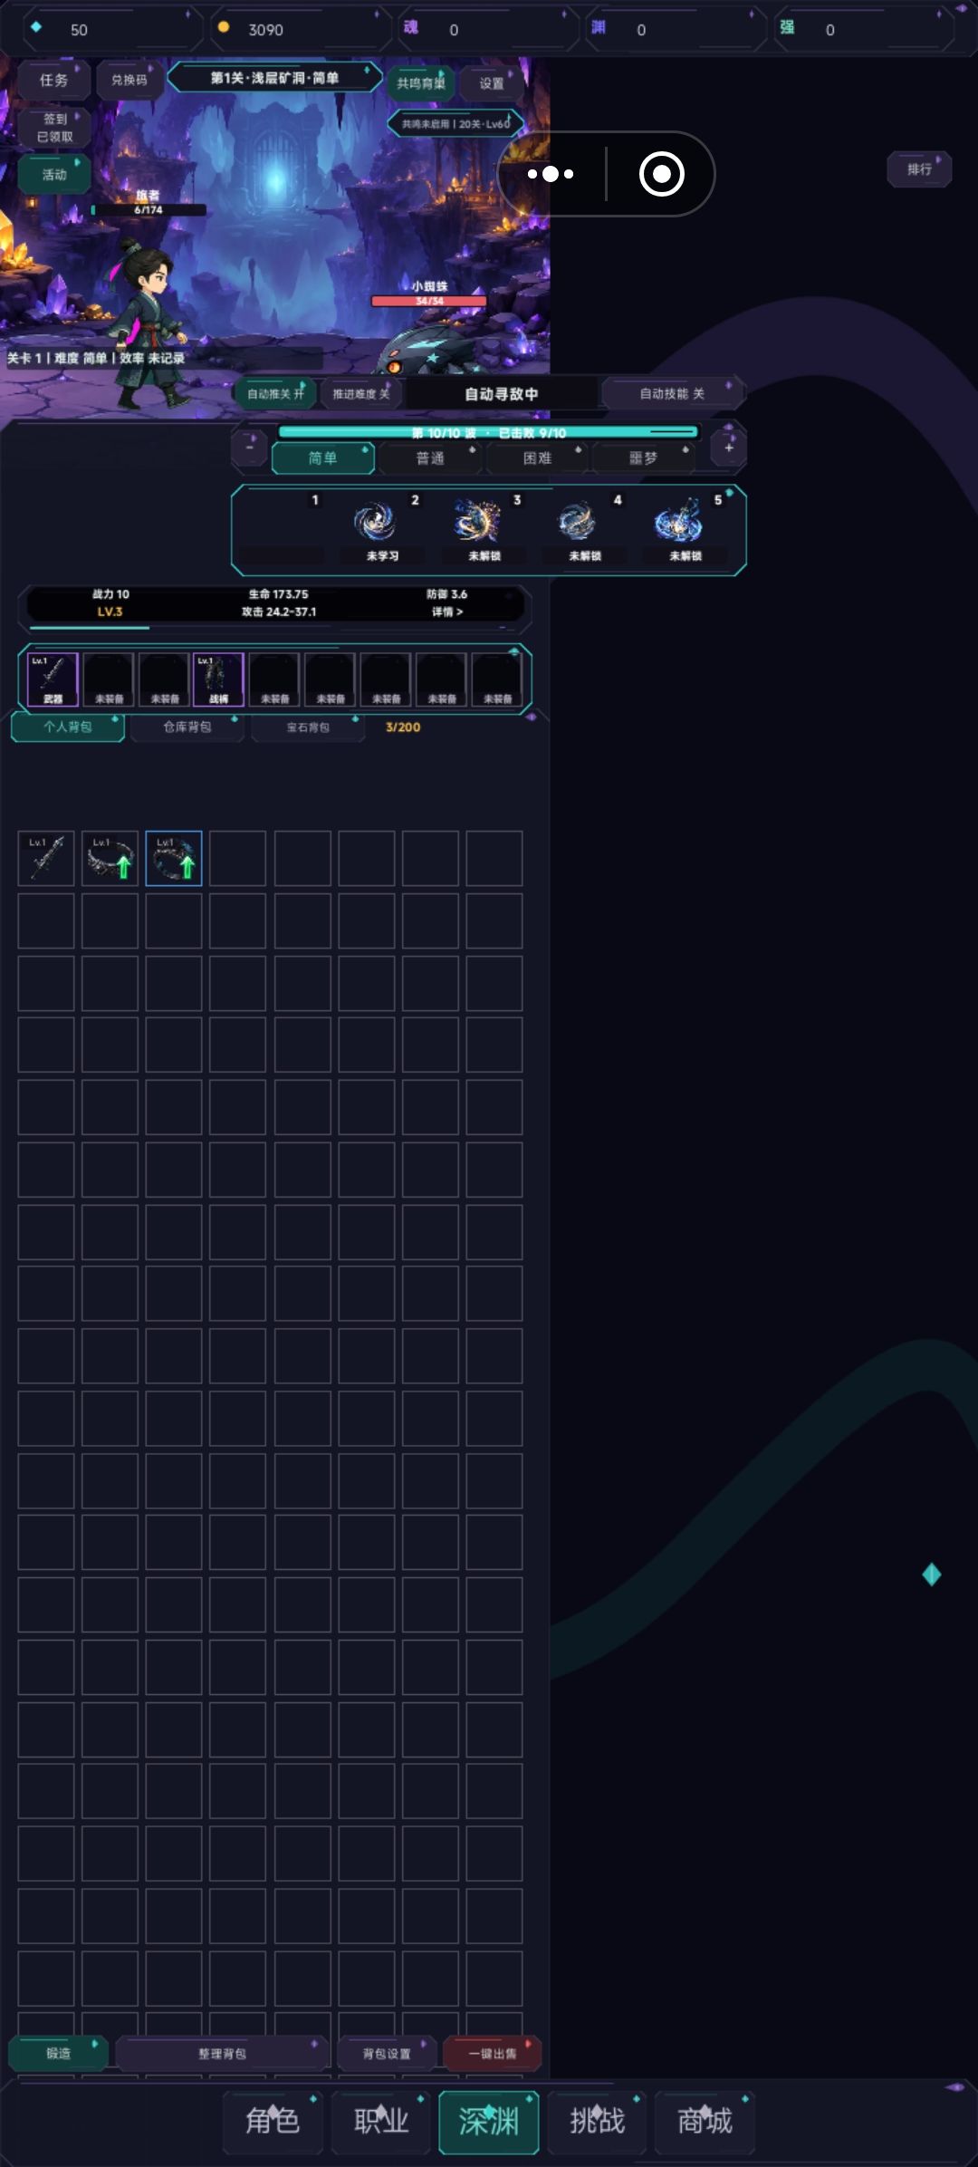Open 锻造 forge button
The height and width of the screenshot is (2167, 978).
[58, 2054]
